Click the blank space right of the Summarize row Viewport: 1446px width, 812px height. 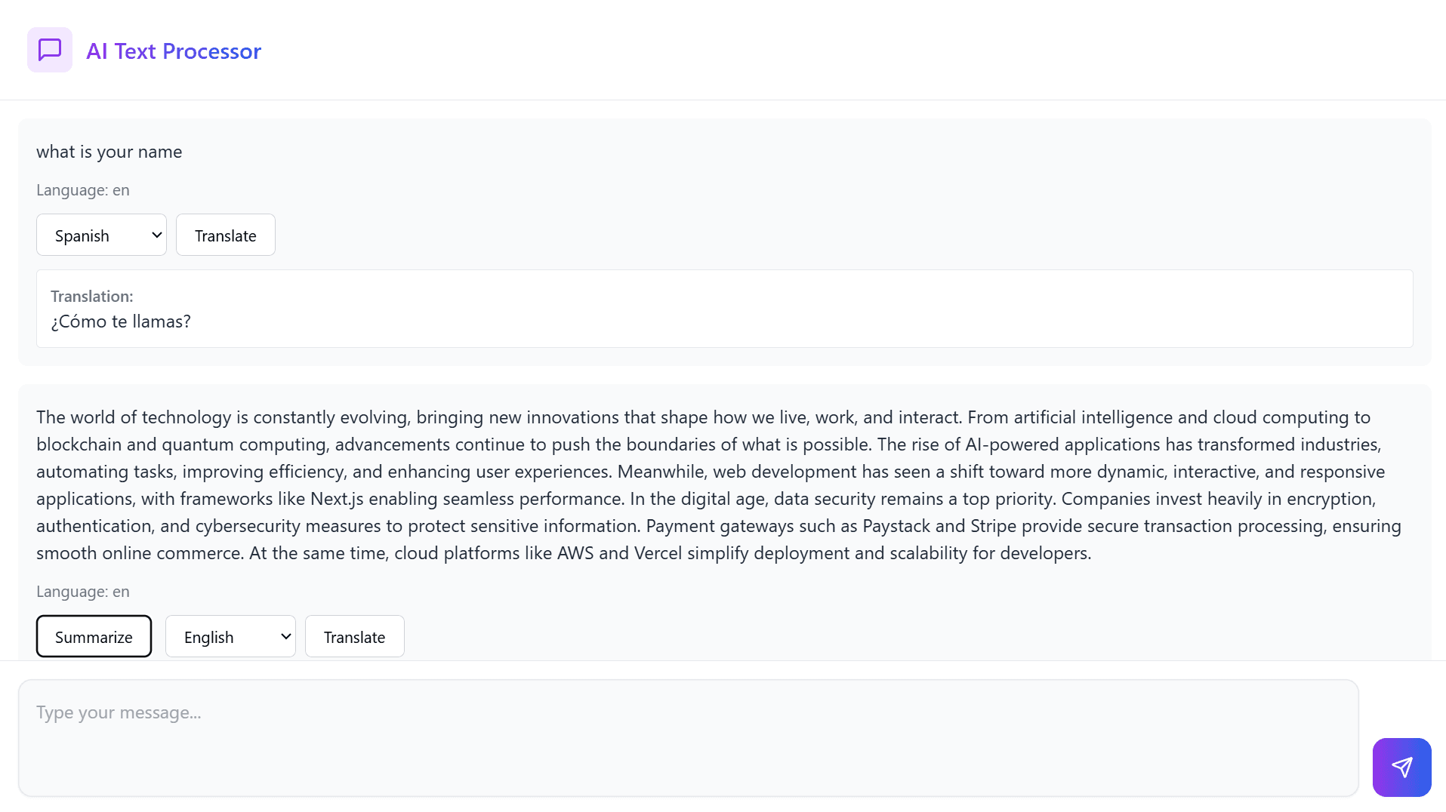pyautogui.click(x=906, y=636)
